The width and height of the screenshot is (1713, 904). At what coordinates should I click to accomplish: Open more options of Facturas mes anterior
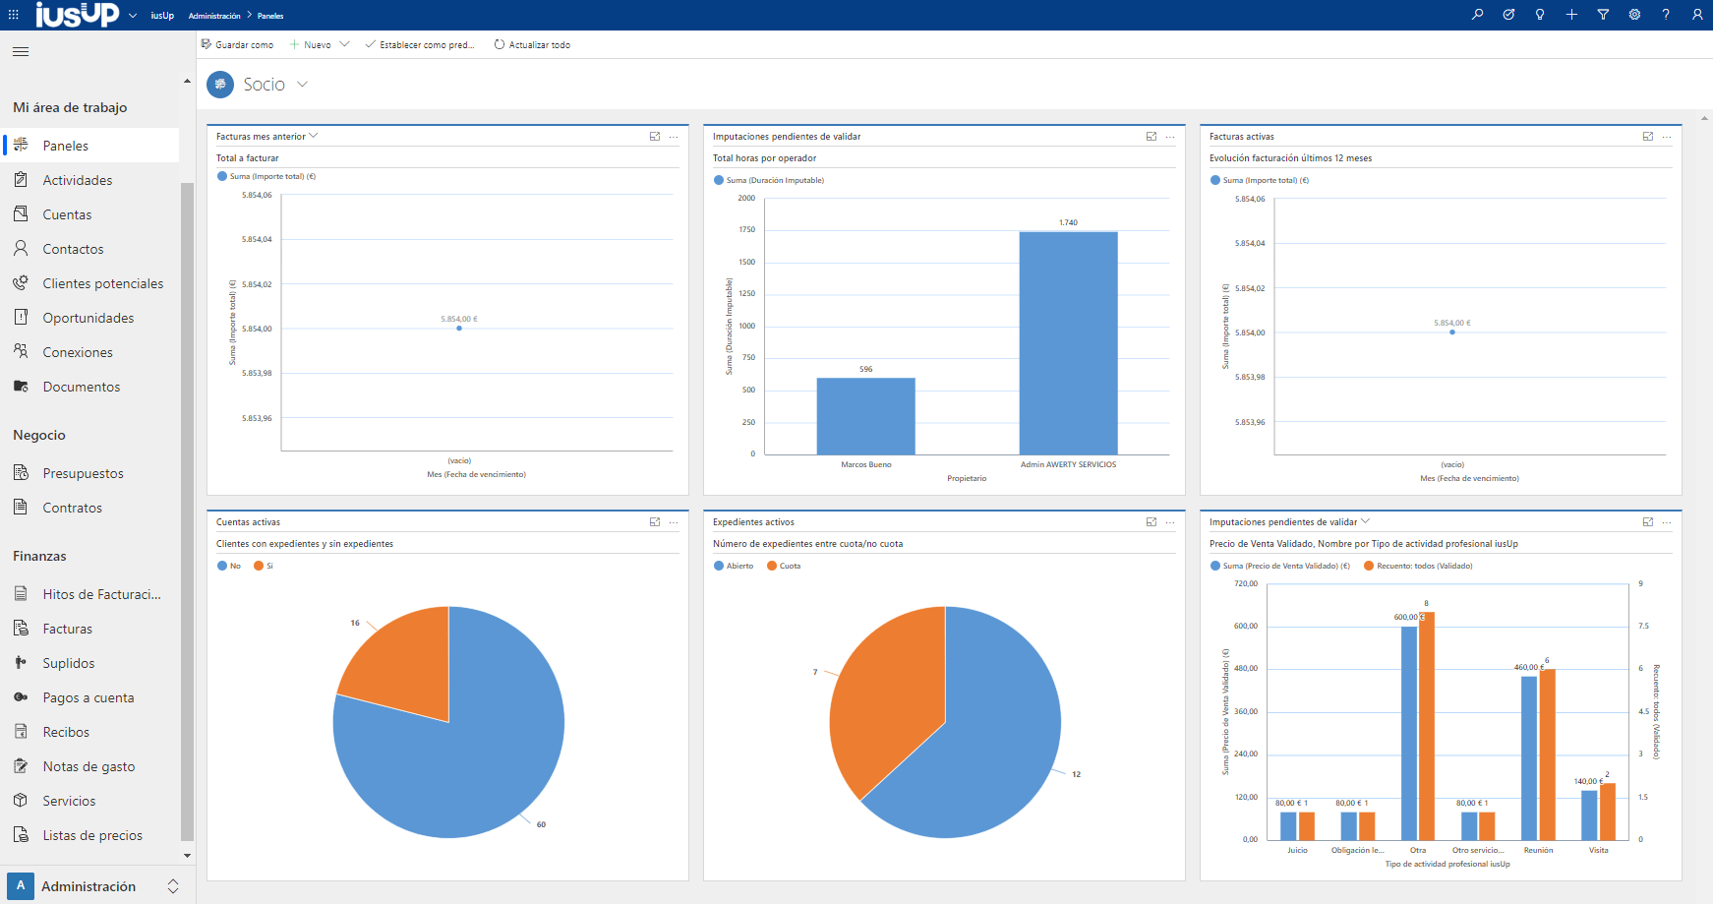tap(674, 137)
